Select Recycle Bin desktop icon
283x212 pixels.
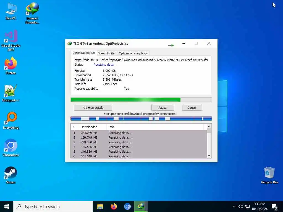269,175
